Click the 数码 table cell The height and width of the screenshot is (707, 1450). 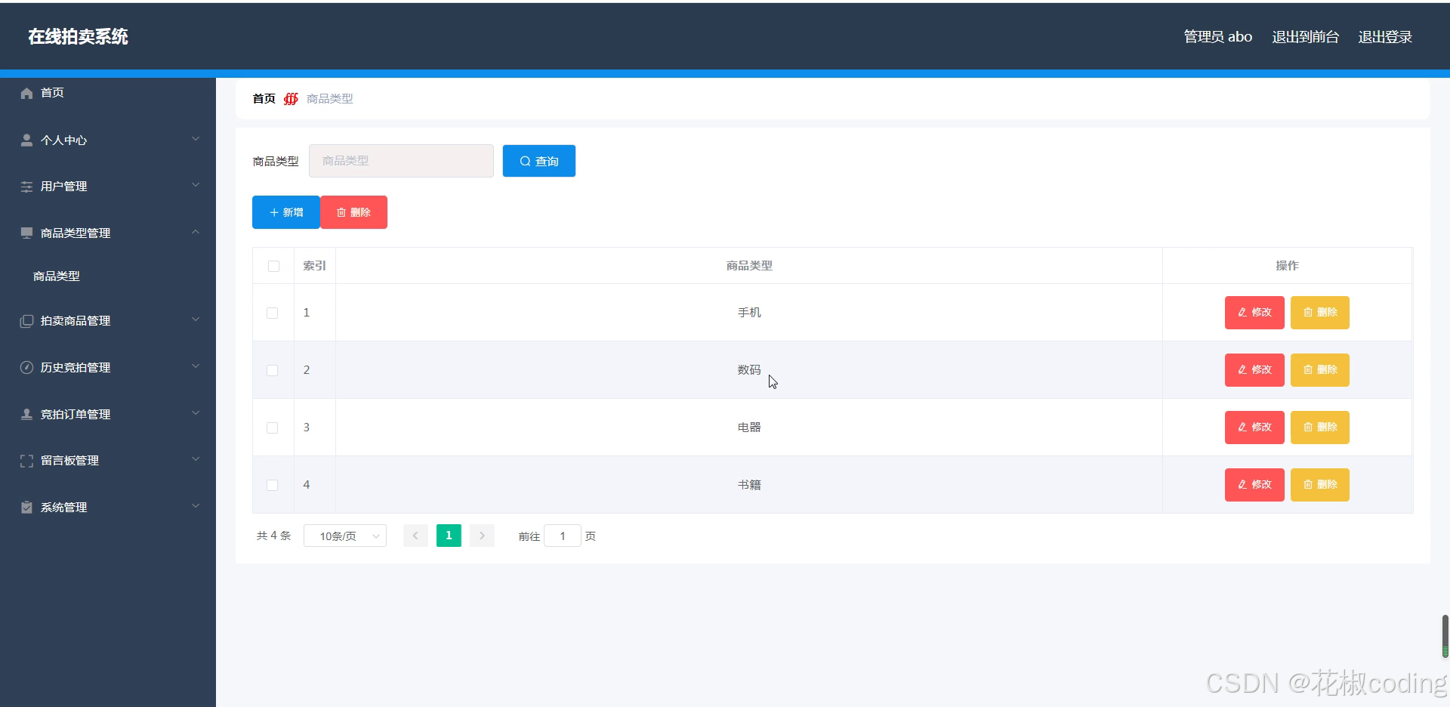(749, 370)
